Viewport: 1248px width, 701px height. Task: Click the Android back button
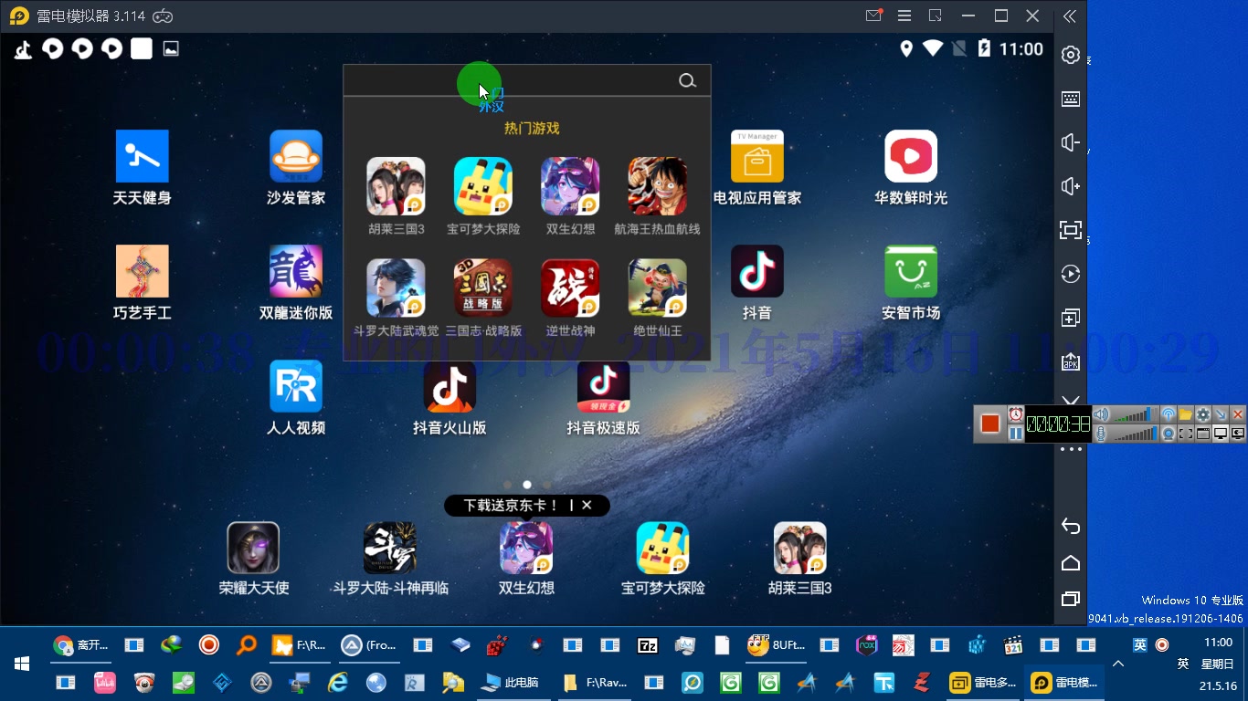pos(1071,526)
